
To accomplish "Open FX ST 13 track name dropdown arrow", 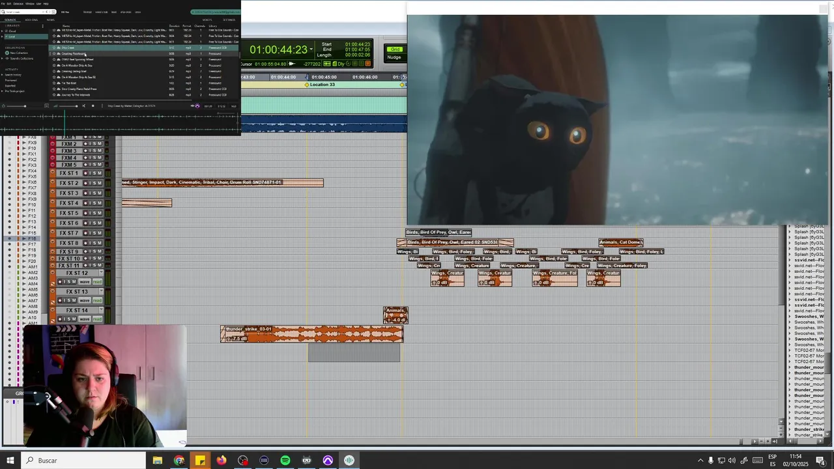I will [x=101, y=291].
